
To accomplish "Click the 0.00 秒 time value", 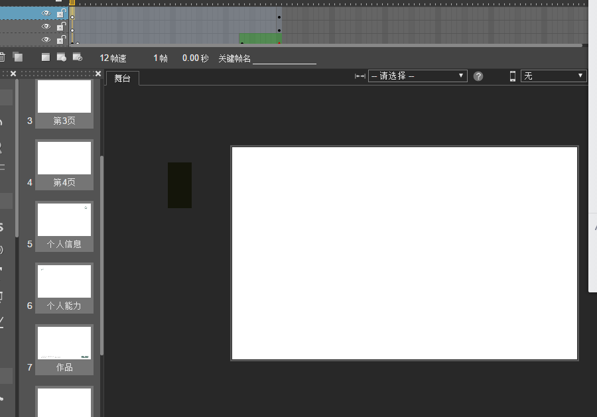I will (195, 58).
